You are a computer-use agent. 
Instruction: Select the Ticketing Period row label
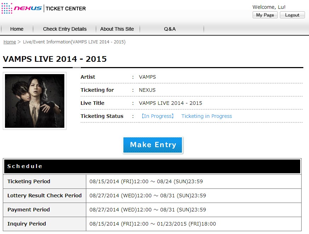(x=29, y=181)
